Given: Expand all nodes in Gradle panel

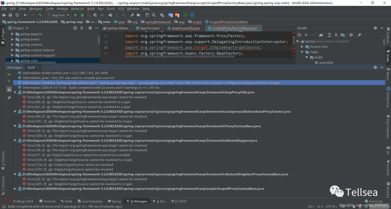Looking at the screenshot, I should coord(329,35).
